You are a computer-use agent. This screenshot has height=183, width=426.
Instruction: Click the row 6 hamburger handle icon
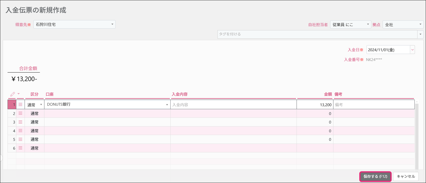[20, 148]
